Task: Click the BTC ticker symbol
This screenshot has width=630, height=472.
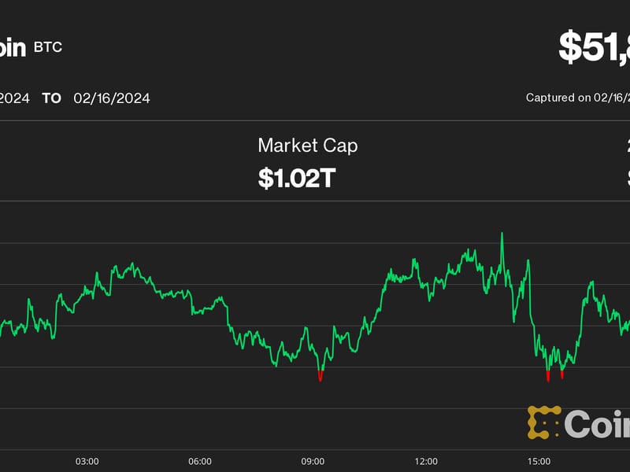Action: [x=47, y=47]
